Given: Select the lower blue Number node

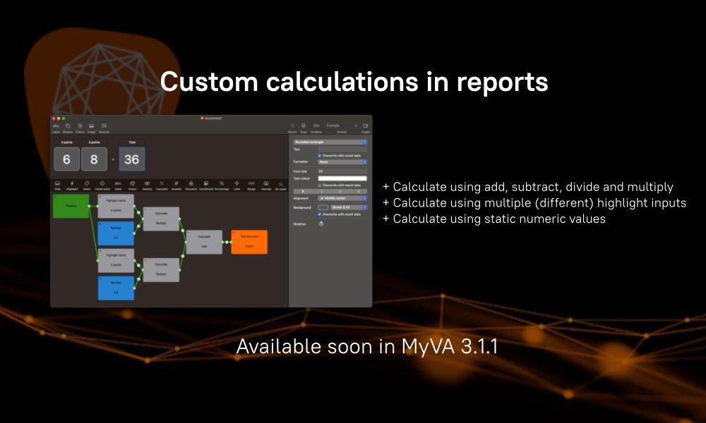Looking at the screenshot, I should click(116, 288).
